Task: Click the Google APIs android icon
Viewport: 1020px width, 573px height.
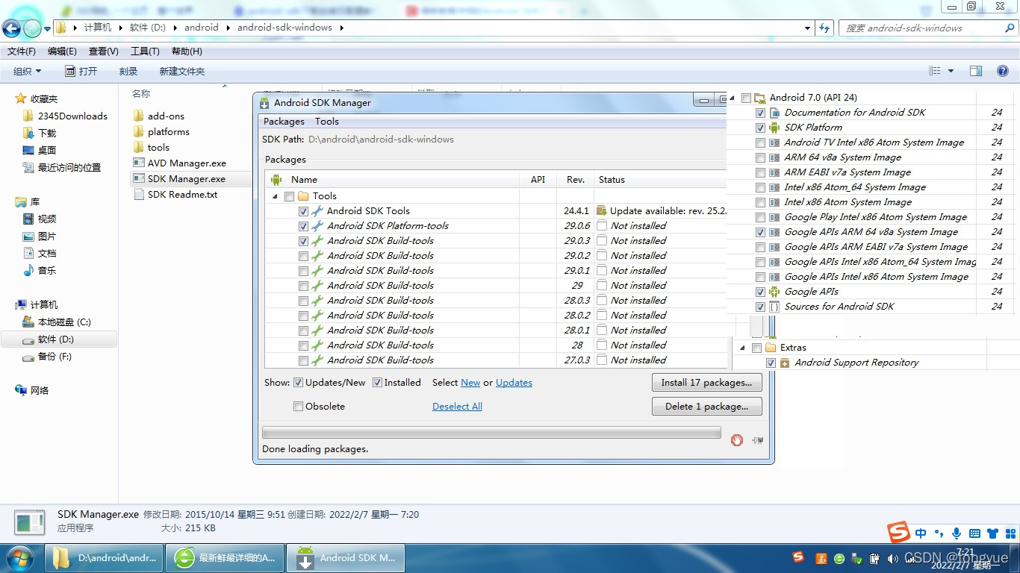Action: (x=775, y=291)
